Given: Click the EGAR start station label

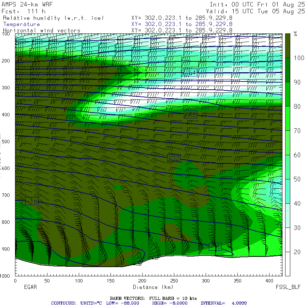Looking at the screenshot, I should (x=30, y=287).
